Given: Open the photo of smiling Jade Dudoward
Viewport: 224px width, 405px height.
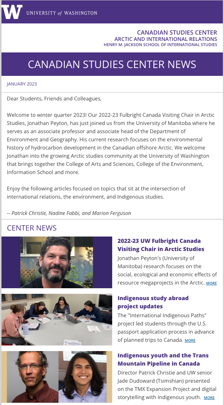Looking at the screenshot, I should pyautogui.click(x=82, y=377).
